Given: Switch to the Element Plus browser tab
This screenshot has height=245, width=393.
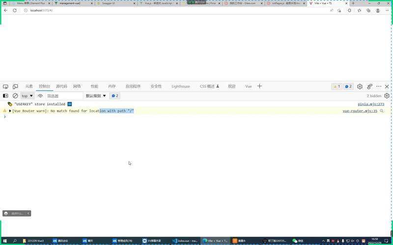Looking at the screenshot, I should tap(31, 3).
